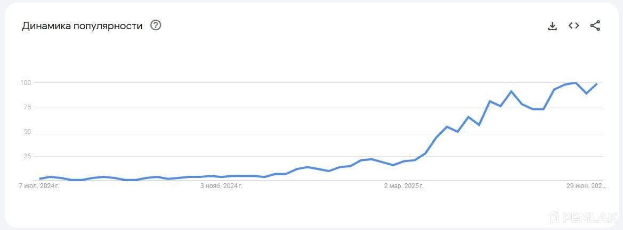Select the 100 label on the vertical axis
This screenshot has height=230, width=623.
tap(26, 83)
